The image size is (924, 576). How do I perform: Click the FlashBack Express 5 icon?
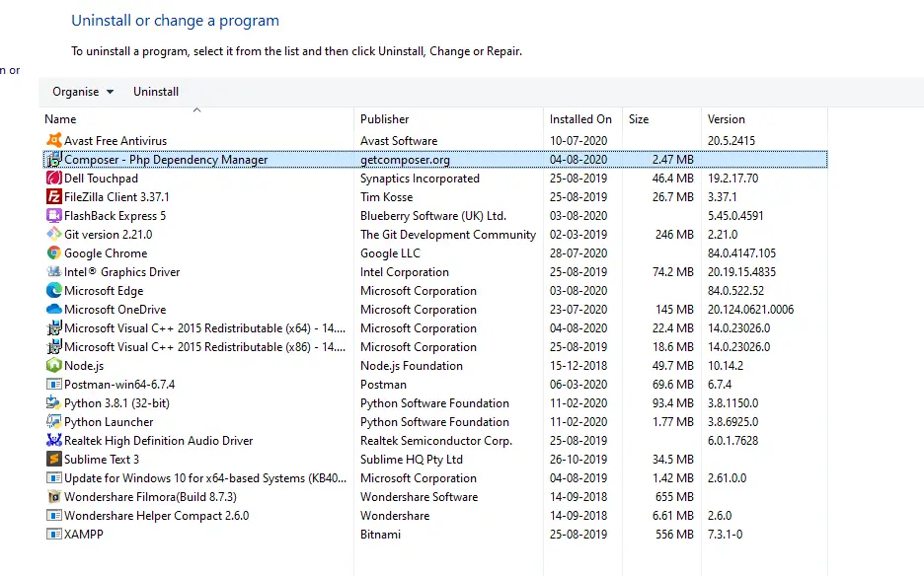[x=54, y=216]
